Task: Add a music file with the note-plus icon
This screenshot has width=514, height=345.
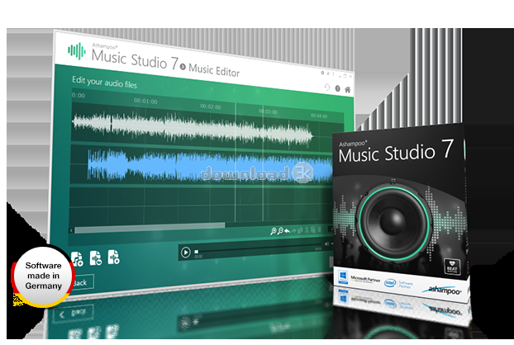Action: point(78,259)
